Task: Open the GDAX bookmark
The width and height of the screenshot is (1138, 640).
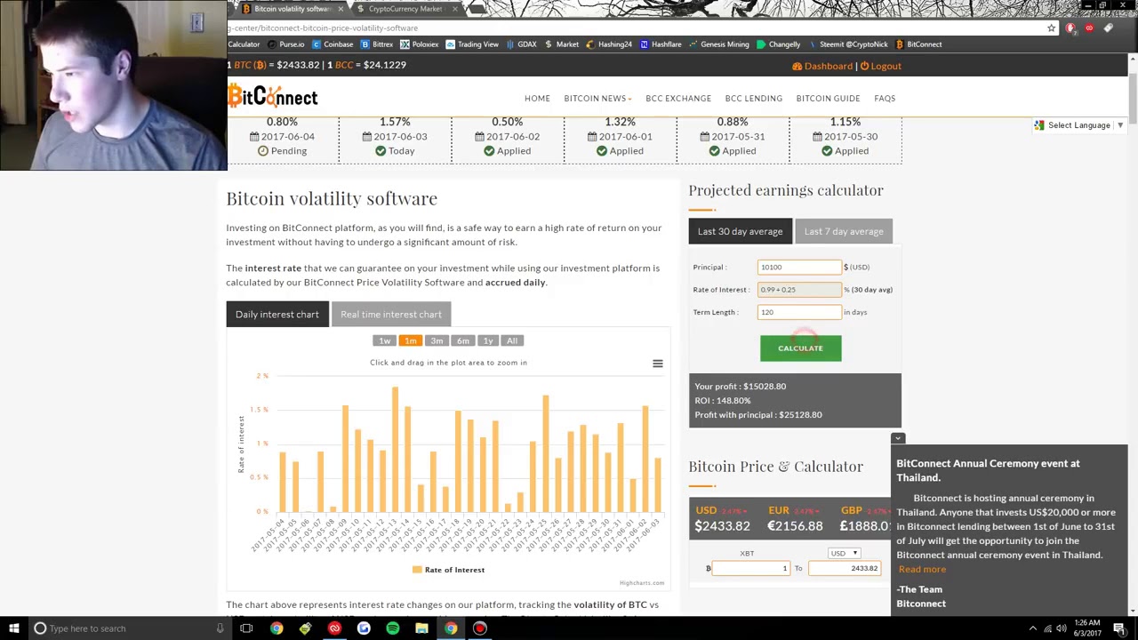Action: click(521, 44)
